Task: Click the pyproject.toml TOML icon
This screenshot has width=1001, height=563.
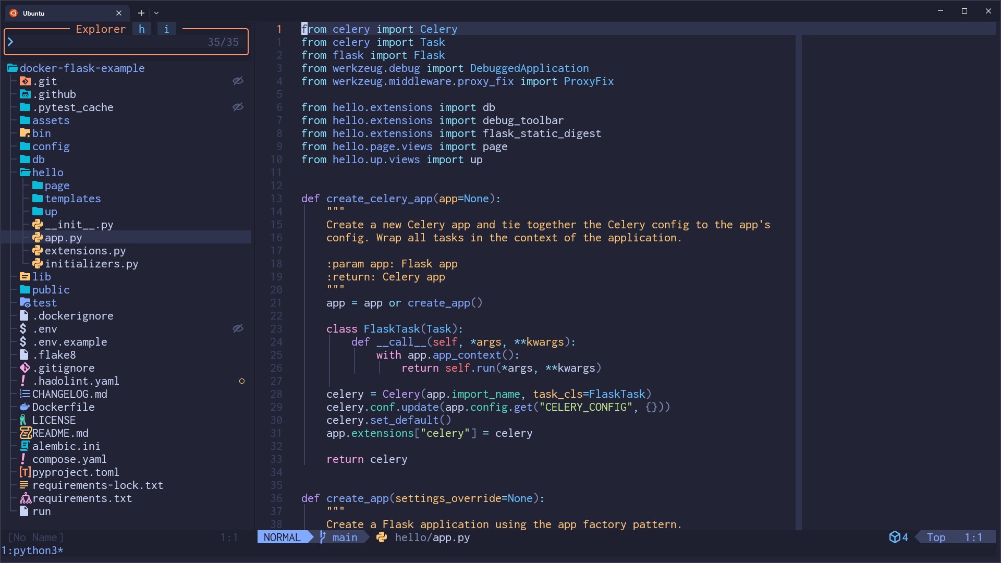Action: [25, 472]
